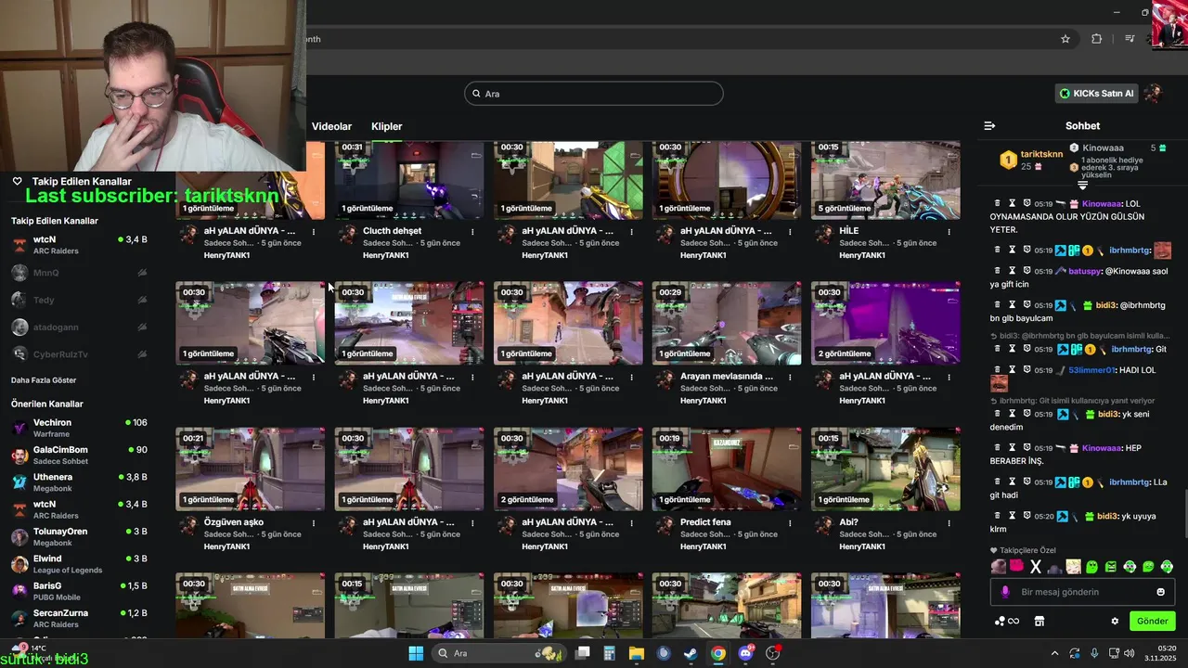Open Steam from the taskbar

pos(691,653)
